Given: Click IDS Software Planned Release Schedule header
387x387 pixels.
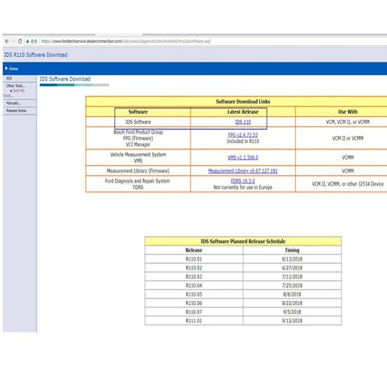Looking at the screenshot, I should click(243, 241).
